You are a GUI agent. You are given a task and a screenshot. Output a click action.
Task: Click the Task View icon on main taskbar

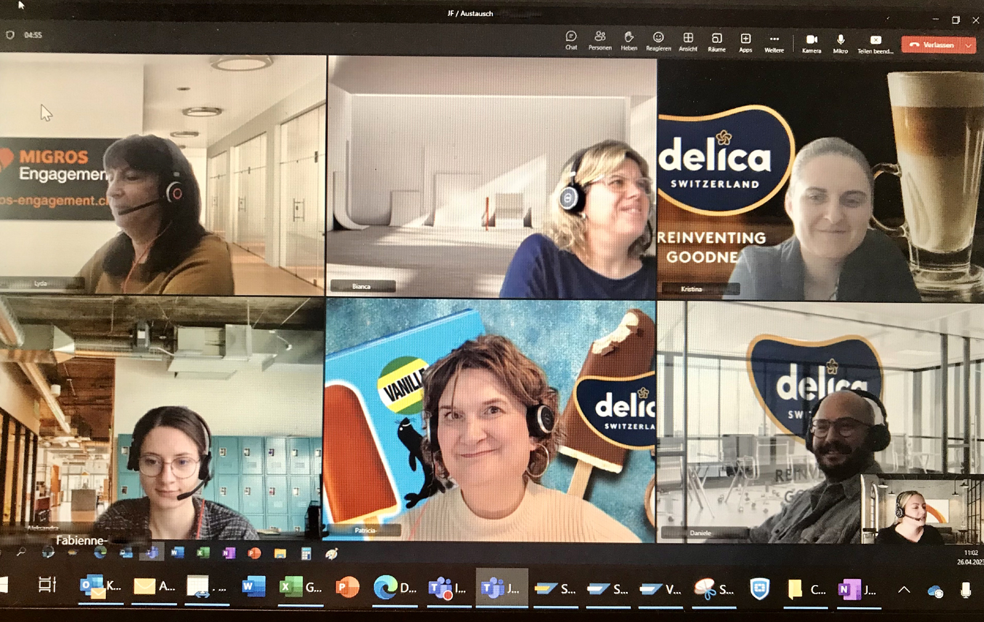click(47, 585)
